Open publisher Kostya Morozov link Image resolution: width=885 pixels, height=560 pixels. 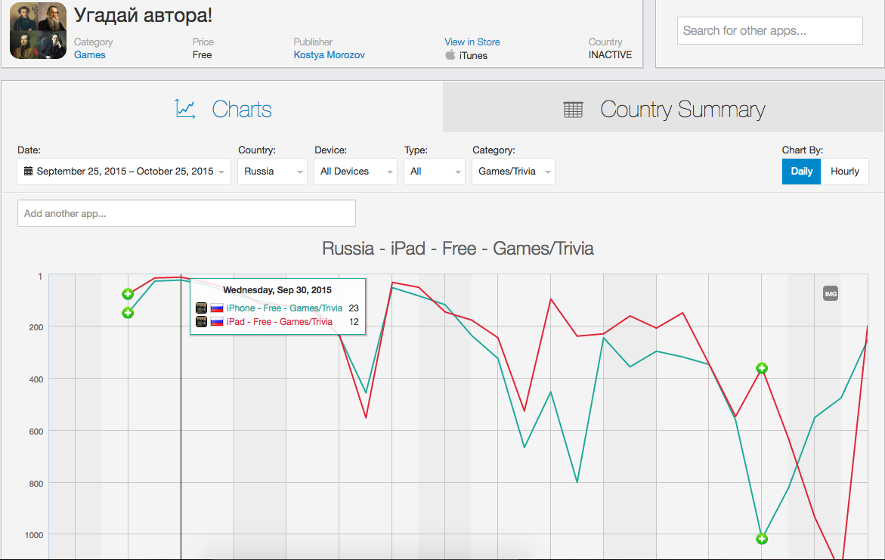point(329,54)
